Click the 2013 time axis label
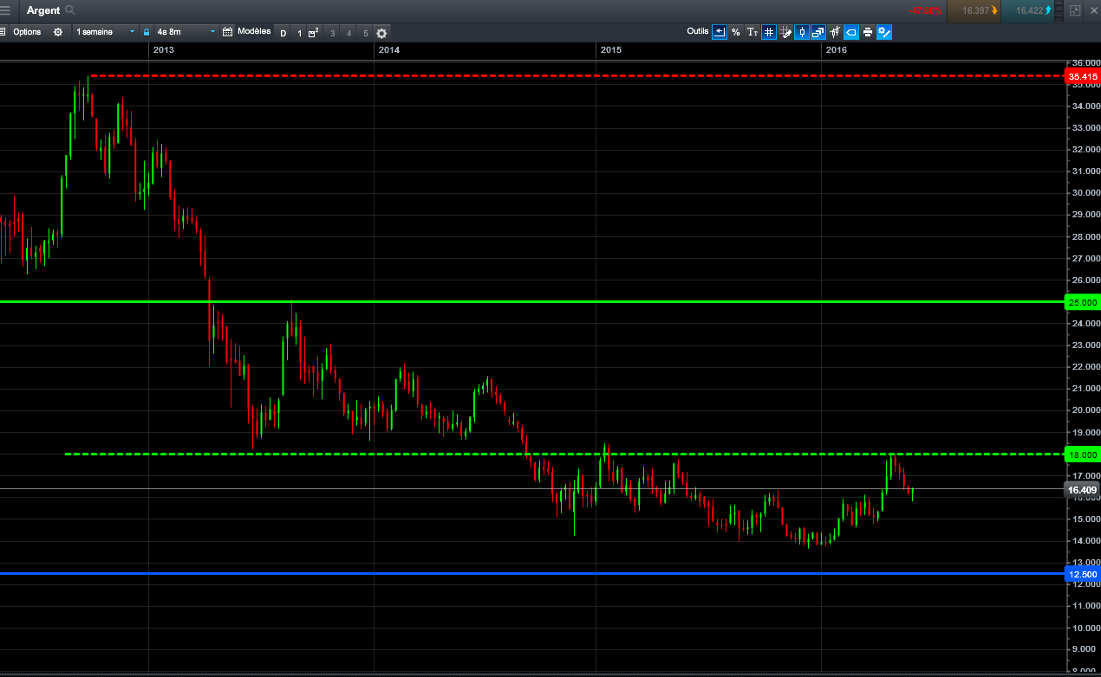 pos(163,50)
